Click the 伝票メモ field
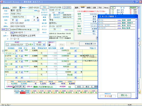This screenshot has height=106, width=142. [45, 87]
